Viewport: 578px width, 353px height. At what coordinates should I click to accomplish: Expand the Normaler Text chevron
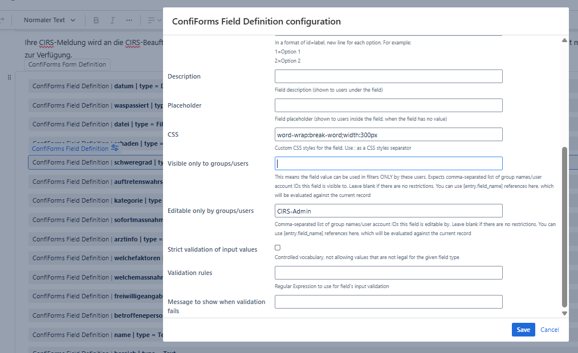click(x=73, y=20)
